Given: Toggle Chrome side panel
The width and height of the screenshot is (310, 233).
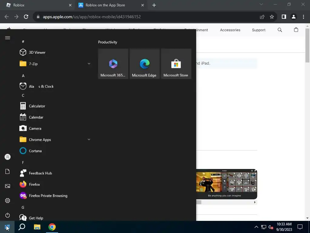Looking at the screenshot, I should 284,17.
